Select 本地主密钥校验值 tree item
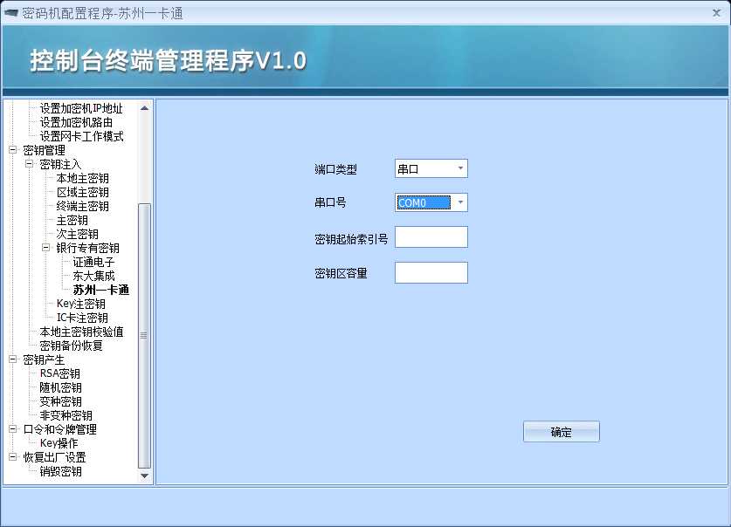The height and width of the screenshot is (527, 731). click(81, 332)
